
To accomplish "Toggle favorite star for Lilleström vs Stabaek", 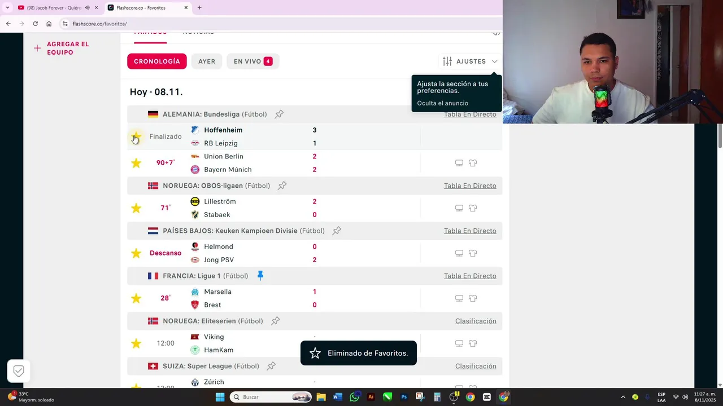I will click(x=136, y=208).
